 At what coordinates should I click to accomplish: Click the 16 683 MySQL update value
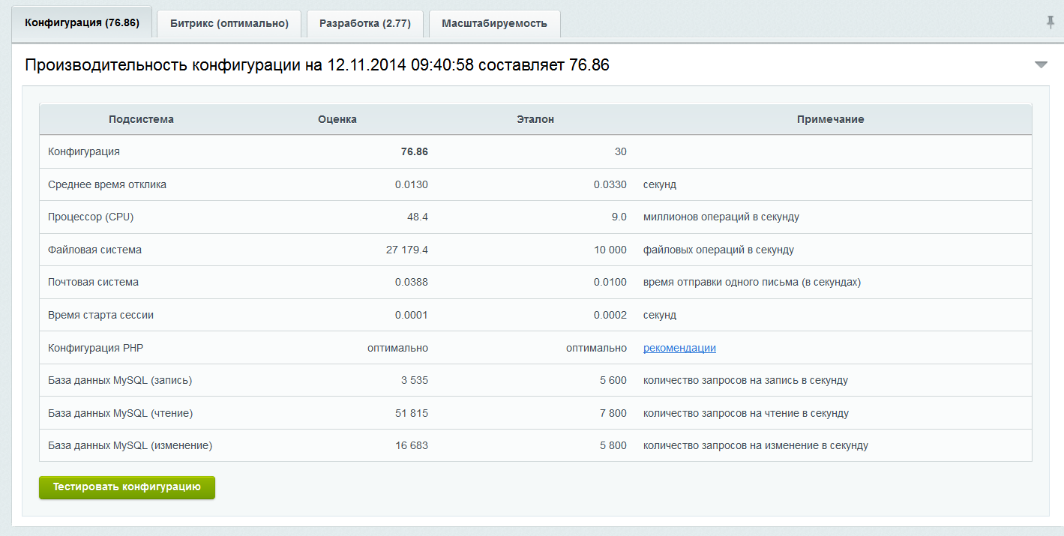point(412,445)
